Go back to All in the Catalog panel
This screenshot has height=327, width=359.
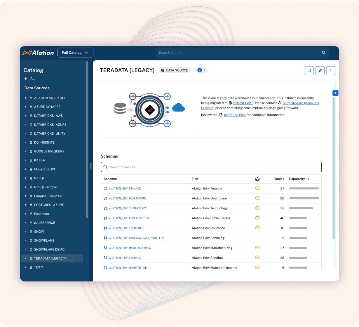click(29, 79)
